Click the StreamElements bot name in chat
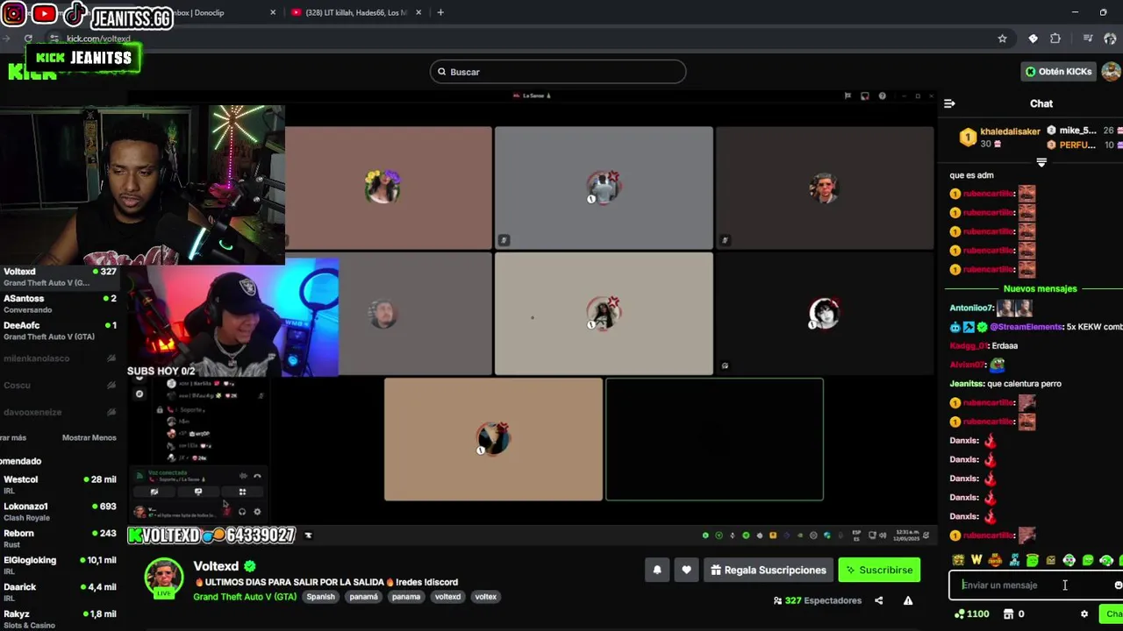This screenshot has width=1123, height=631. 1026,327
